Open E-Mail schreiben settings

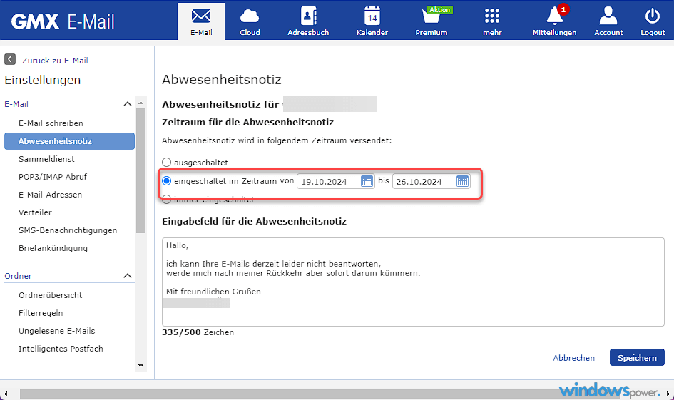tap(51, 123)
